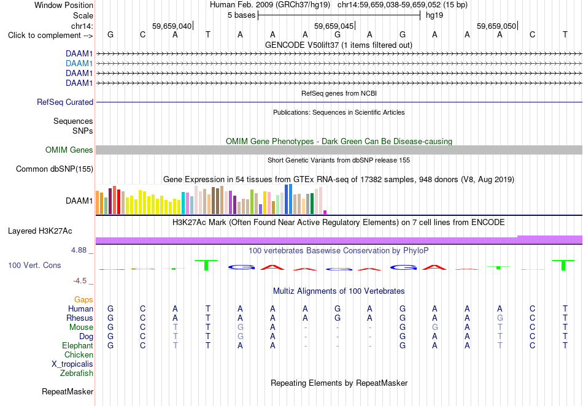Click 'Click to complement -->' to complement bases
Viewport: 583px width, 406px height.
click(50, 36)
